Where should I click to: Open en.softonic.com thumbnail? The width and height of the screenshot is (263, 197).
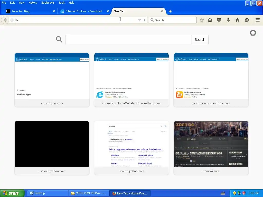(x=52, y=80)
